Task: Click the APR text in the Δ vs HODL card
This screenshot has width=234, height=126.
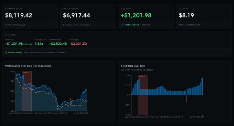Action: click(146, 25)
